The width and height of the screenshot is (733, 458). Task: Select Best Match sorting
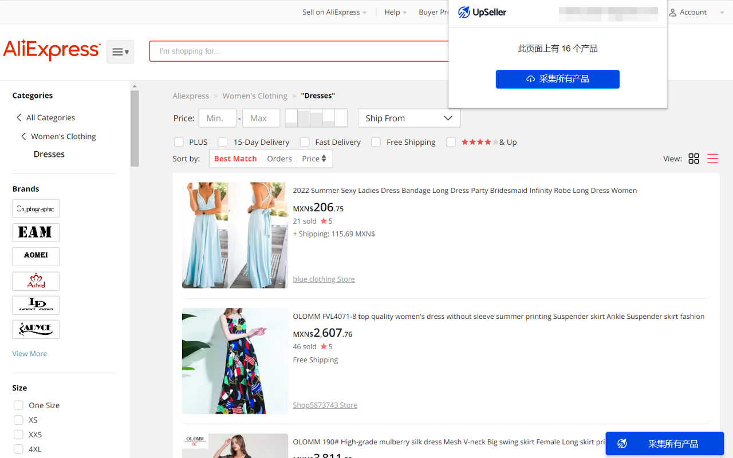235,159
